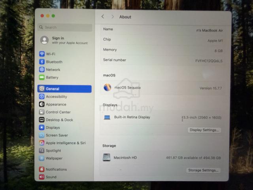Open Wi-Fi settings icon in sidebar
Screen dimensions: 253x190
(42, 54)
